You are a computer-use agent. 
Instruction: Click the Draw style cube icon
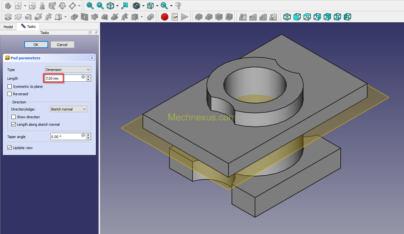tap(110, 6)
